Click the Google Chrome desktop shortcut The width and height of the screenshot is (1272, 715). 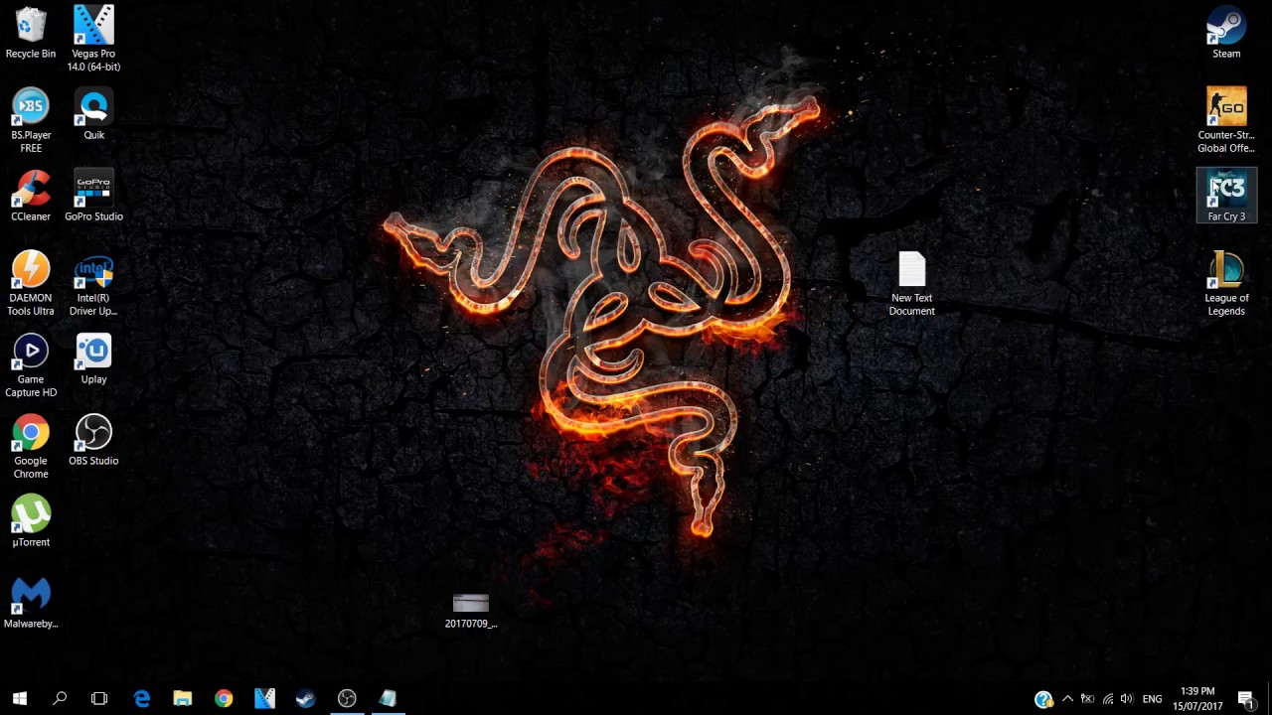click(x=31, y=446)
